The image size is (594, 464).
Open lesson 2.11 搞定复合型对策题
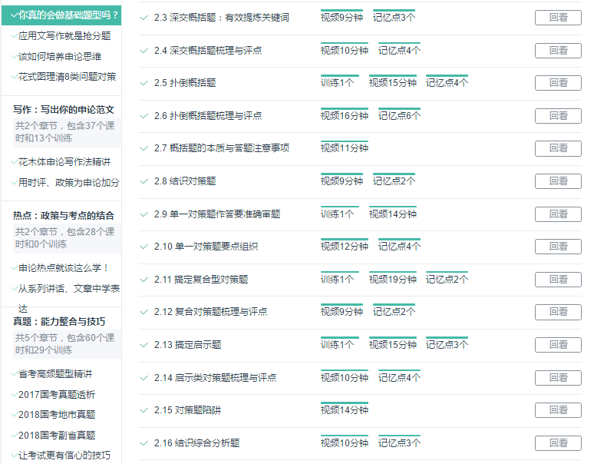201,280
